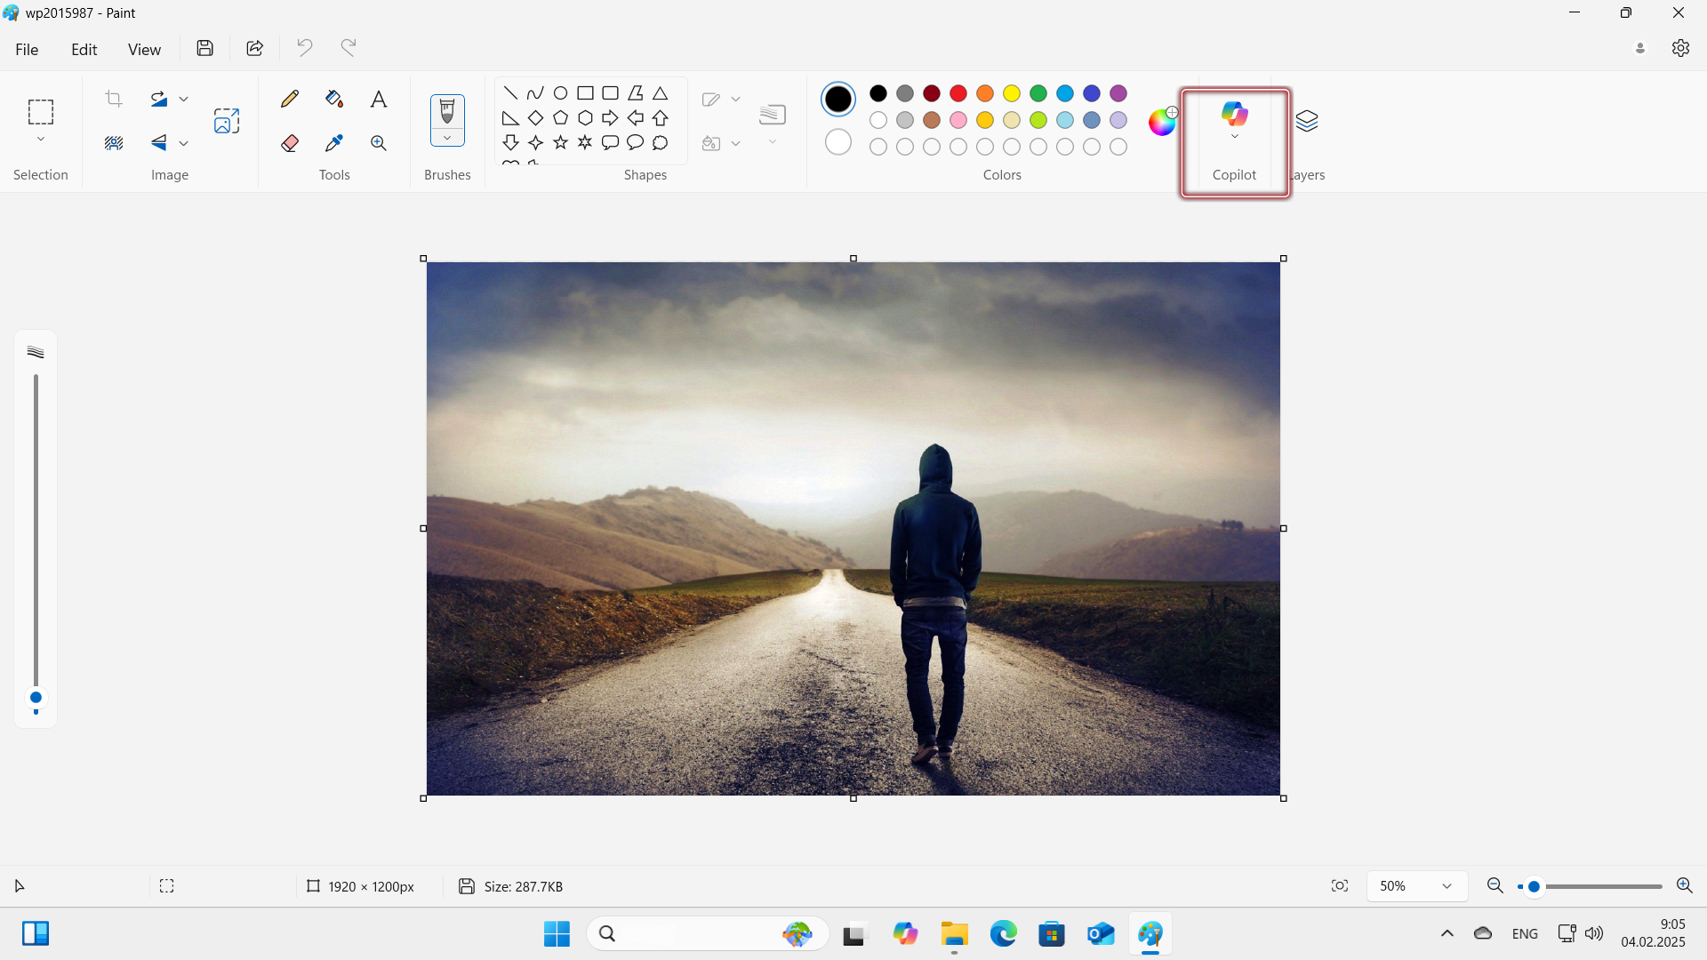Open the Share dialog
The height and width of the screenshot is (960, 1707).
click(x=254, y=48)
